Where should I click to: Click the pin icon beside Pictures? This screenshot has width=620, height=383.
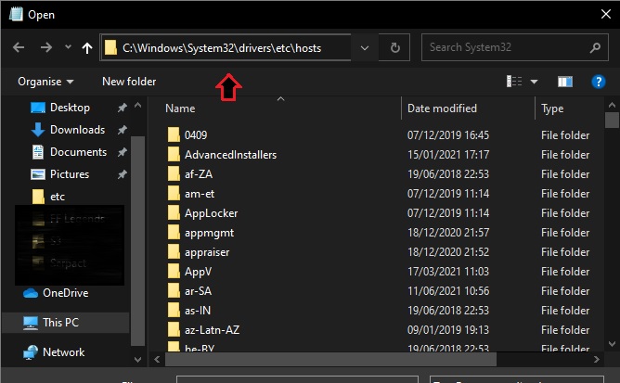pos(123,174)
